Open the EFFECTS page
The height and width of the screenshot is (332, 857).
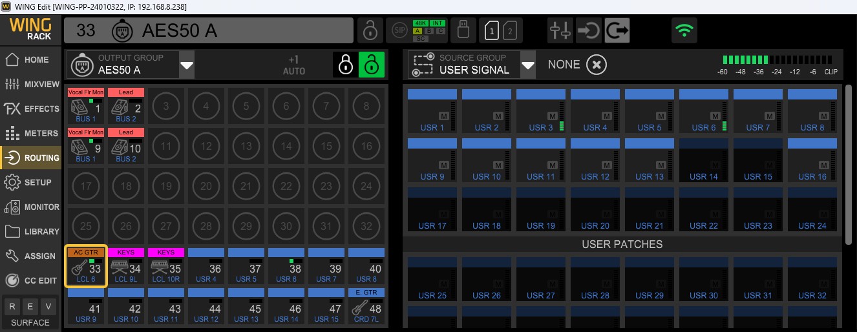31,109
